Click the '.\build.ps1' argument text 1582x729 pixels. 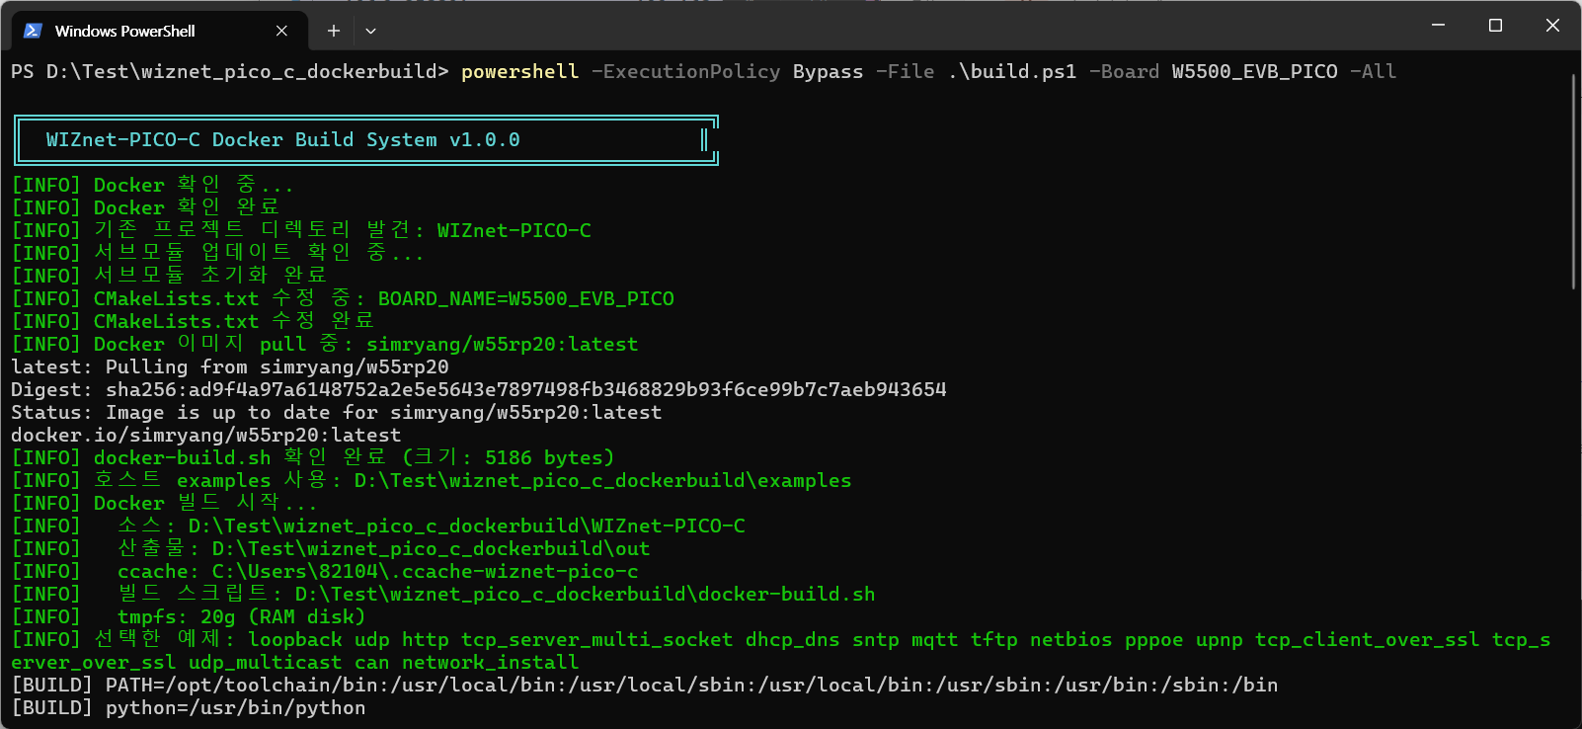click(x=1011, y=72)
